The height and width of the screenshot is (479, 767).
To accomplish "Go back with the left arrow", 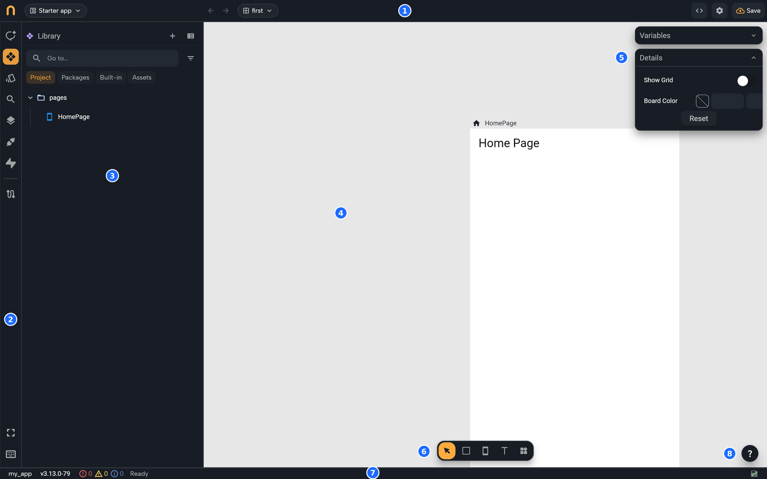I will [211, 11].
